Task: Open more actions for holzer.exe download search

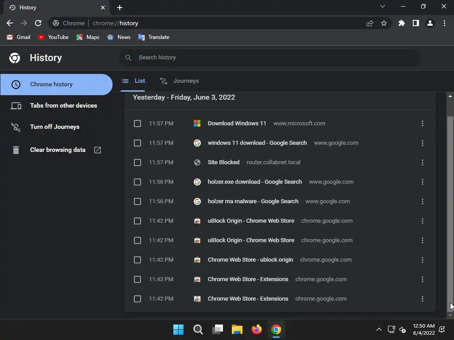Action: click(x=423, y=182)
